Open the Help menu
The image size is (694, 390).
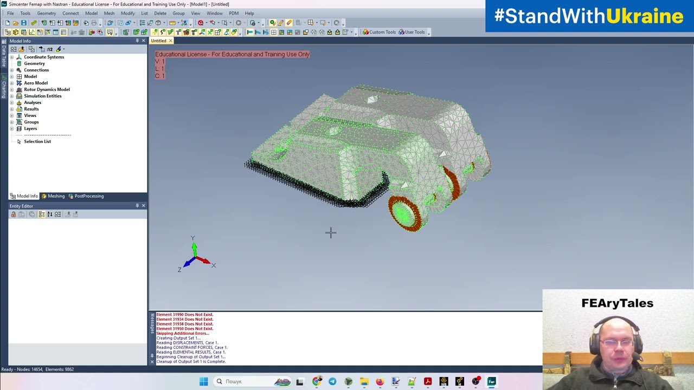pos(249,13)
